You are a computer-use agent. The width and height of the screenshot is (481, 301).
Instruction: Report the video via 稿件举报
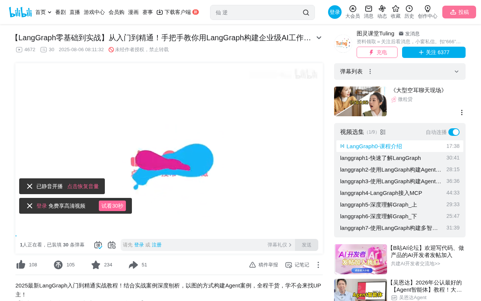[263, 265]
